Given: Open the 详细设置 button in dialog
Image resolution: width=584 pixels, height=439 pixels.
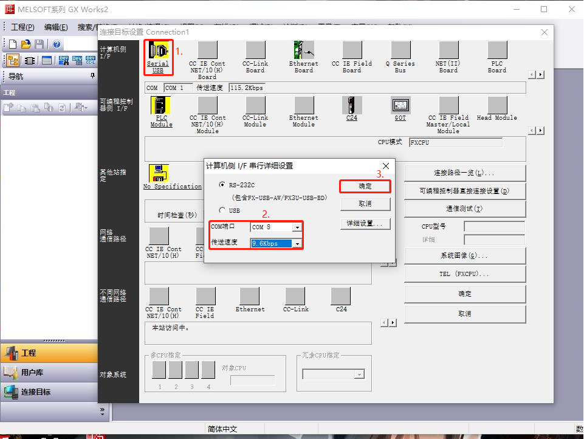Looking at the screenshot, I should 365,224.
